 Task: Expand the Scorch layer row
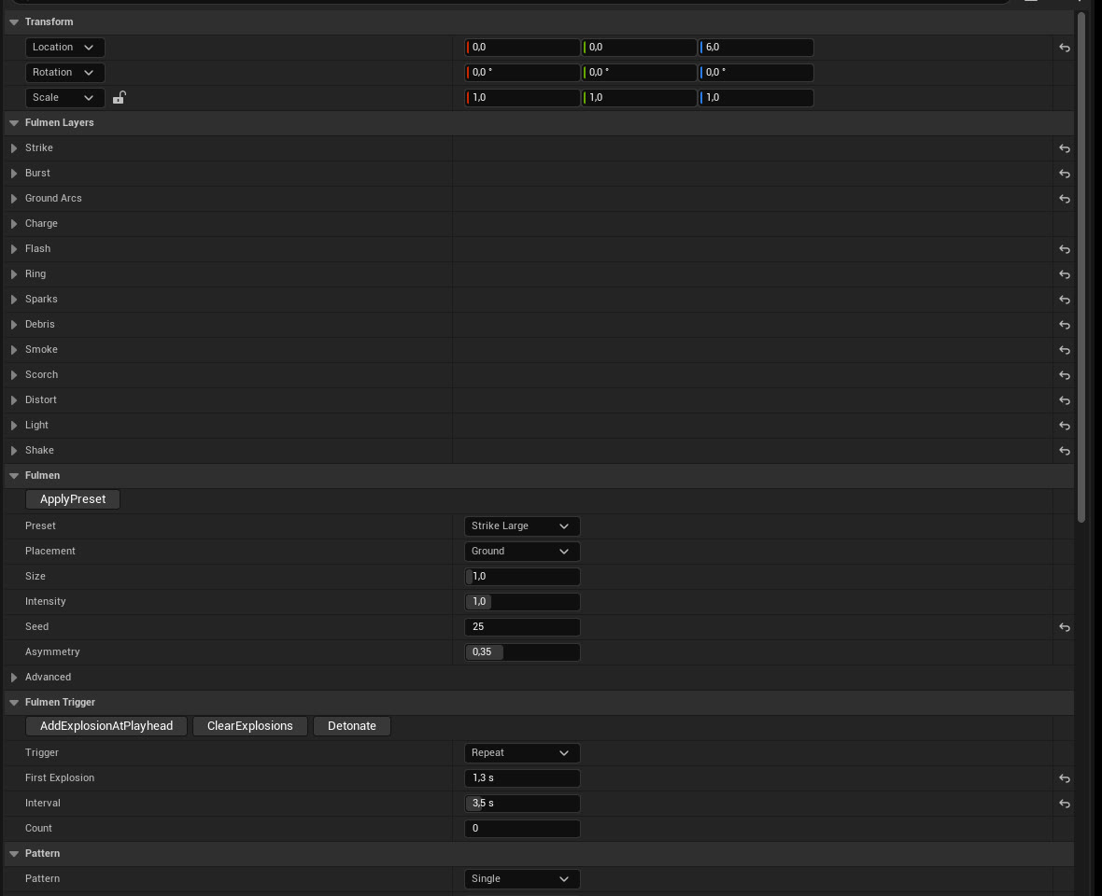pos(14,375)
